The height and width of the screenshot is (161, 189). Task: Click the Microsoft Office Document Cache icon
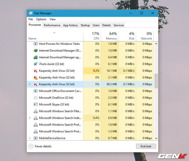35,91
